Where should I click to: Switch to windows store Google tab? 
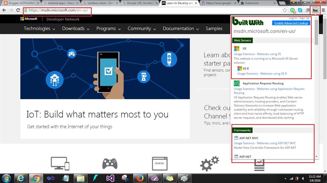[101, 3]
